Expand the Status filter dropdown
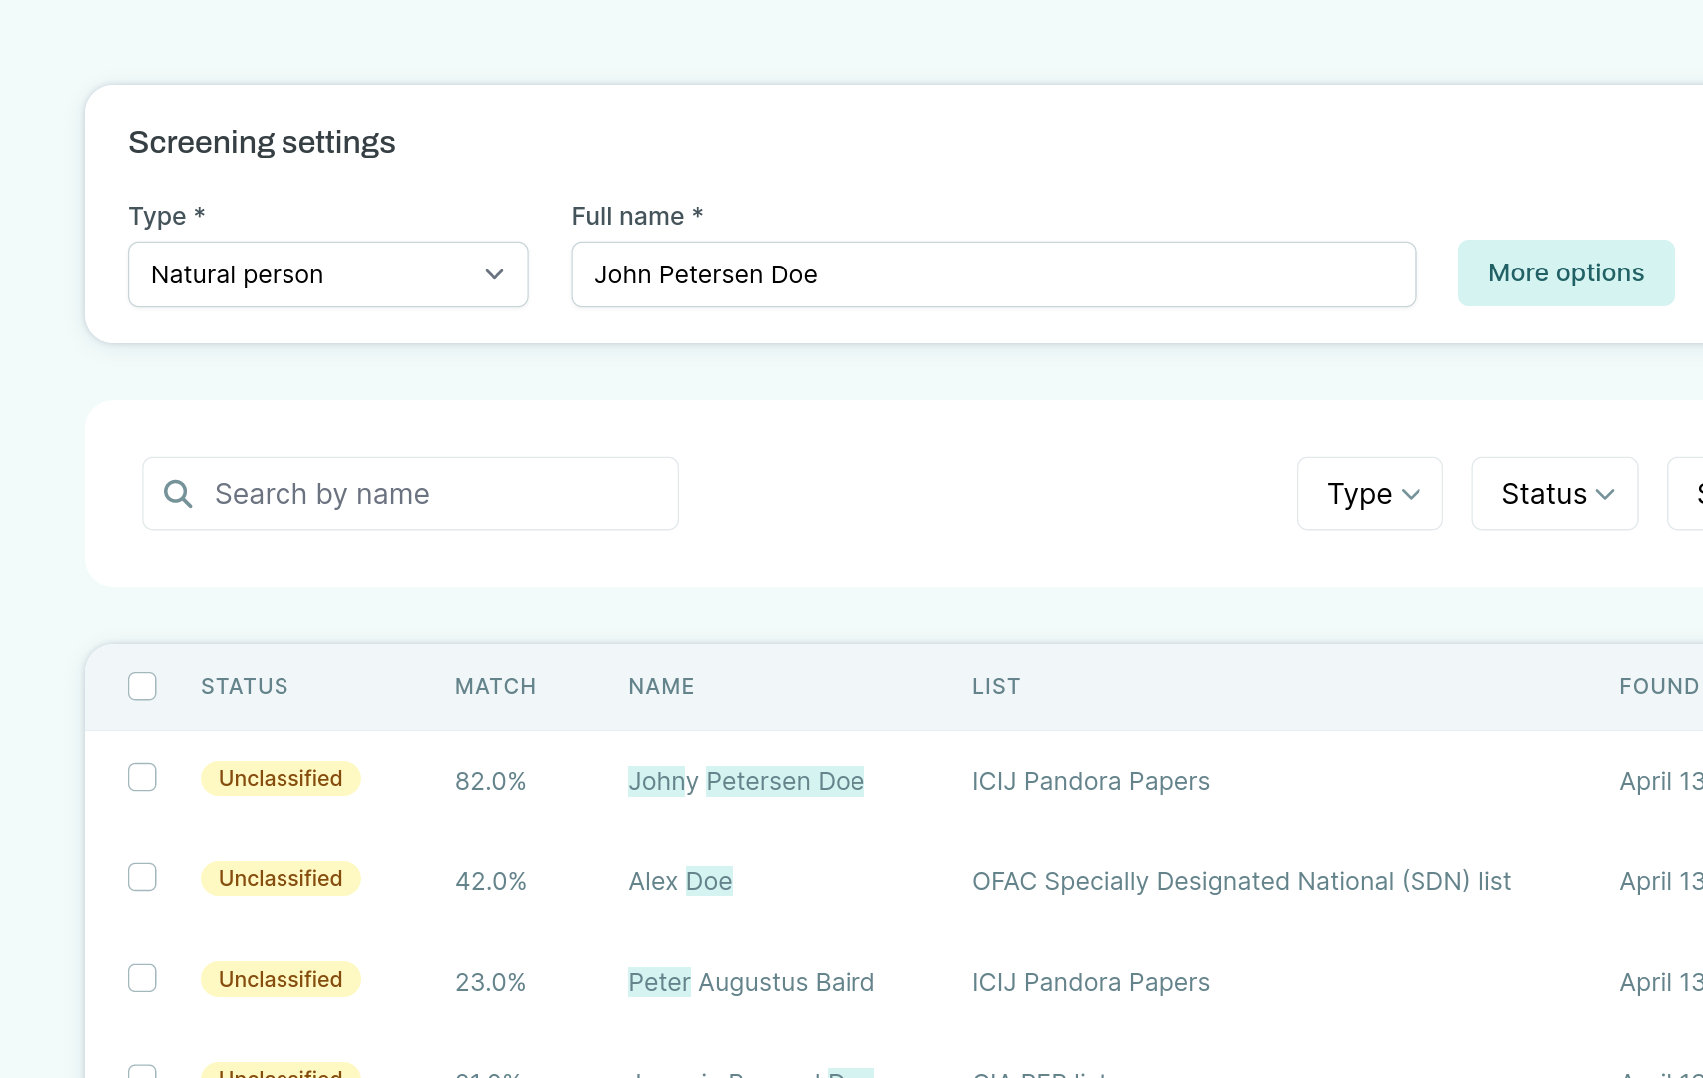 click(x=1554, y=494)
